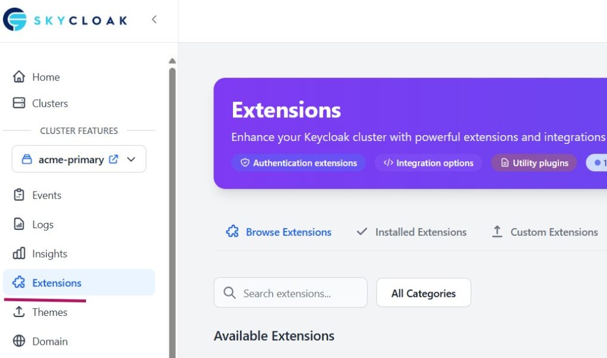Switch to the Installed Extensions tab
The image size is (607, 358).
click(x=411, y=232)
